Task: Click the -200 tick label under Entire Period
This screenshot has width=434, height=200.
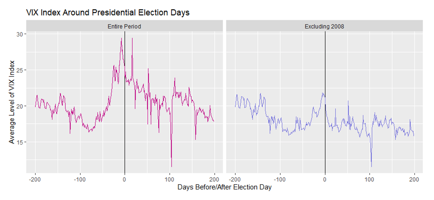Action: click(35, 179)
